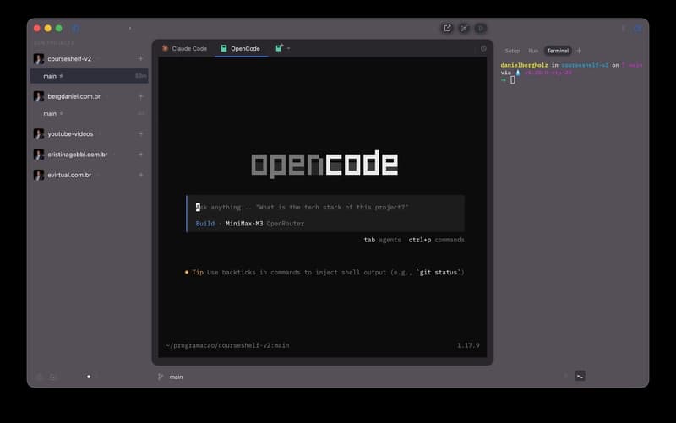
Task: Add workspace to courseshelf-v2 with plus
Action: click(x=140, y=58)
